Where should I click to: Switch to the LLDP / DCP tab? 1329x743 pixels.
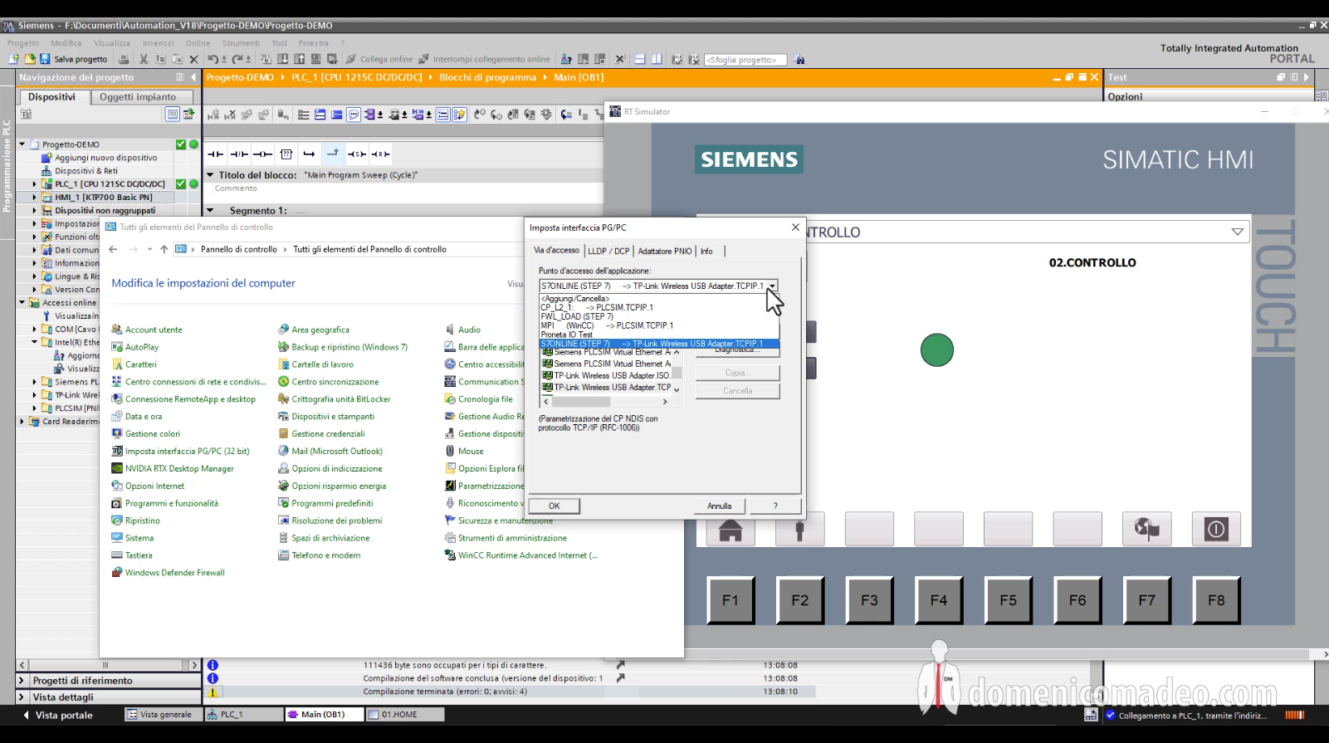[x=608, y=251]
